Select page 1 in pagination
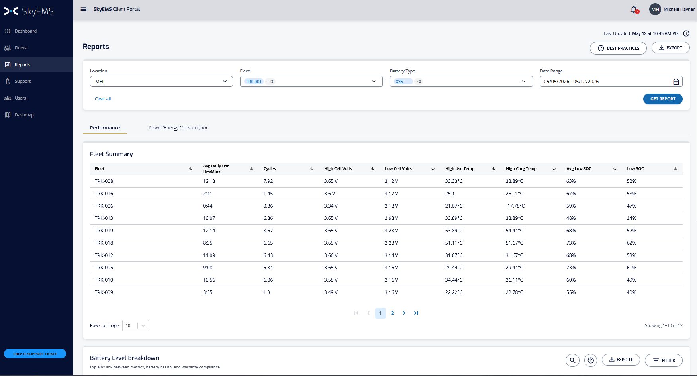This screenshot has width=697, height=376. 380,313
